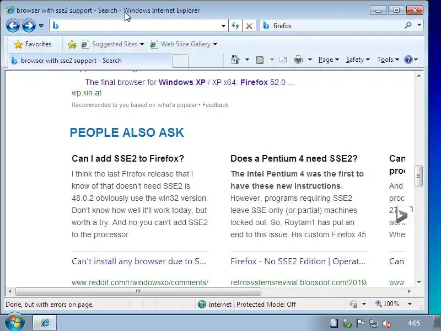Expand the feeds dropdown arrow
The image size is (441, 331).
pos(272,60)
